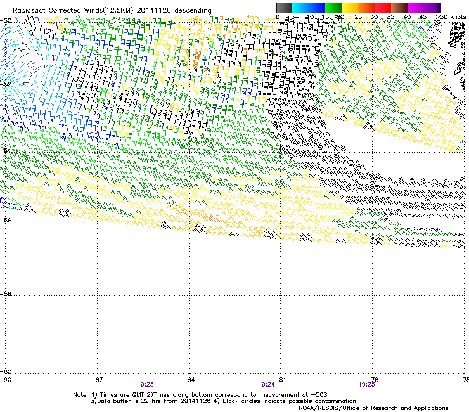469x412 pixels.
Task: Click the '45' legend tick label
Action: point(423,17)
